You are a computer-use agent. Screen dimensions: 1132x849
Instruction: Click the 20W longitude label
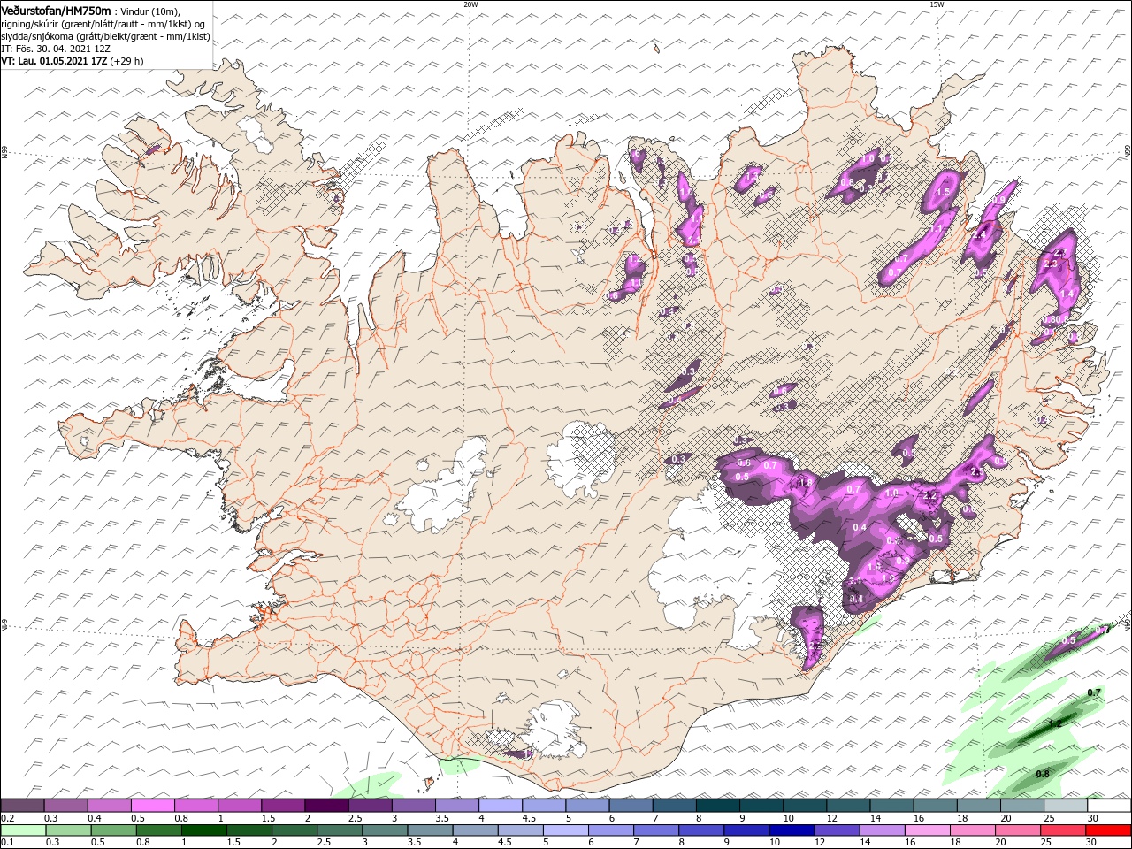tap(470, 4)
